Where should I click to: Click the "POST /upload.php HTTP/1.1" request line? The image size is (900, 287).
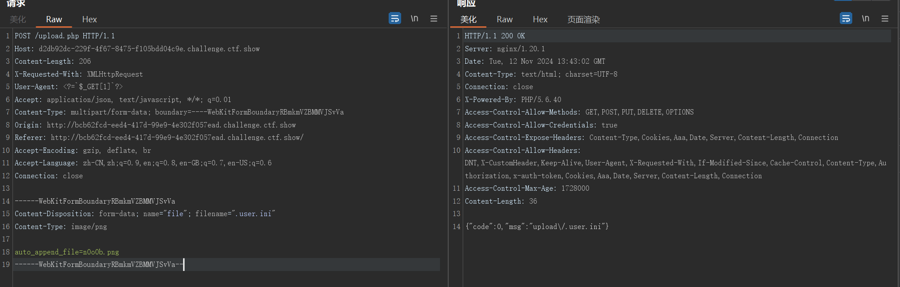pyautogui.click(x=65, y=36)
